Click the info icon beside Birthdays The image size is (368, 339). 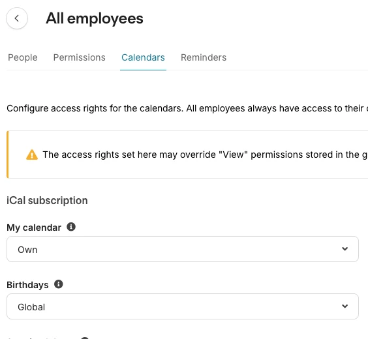point(59,284)
